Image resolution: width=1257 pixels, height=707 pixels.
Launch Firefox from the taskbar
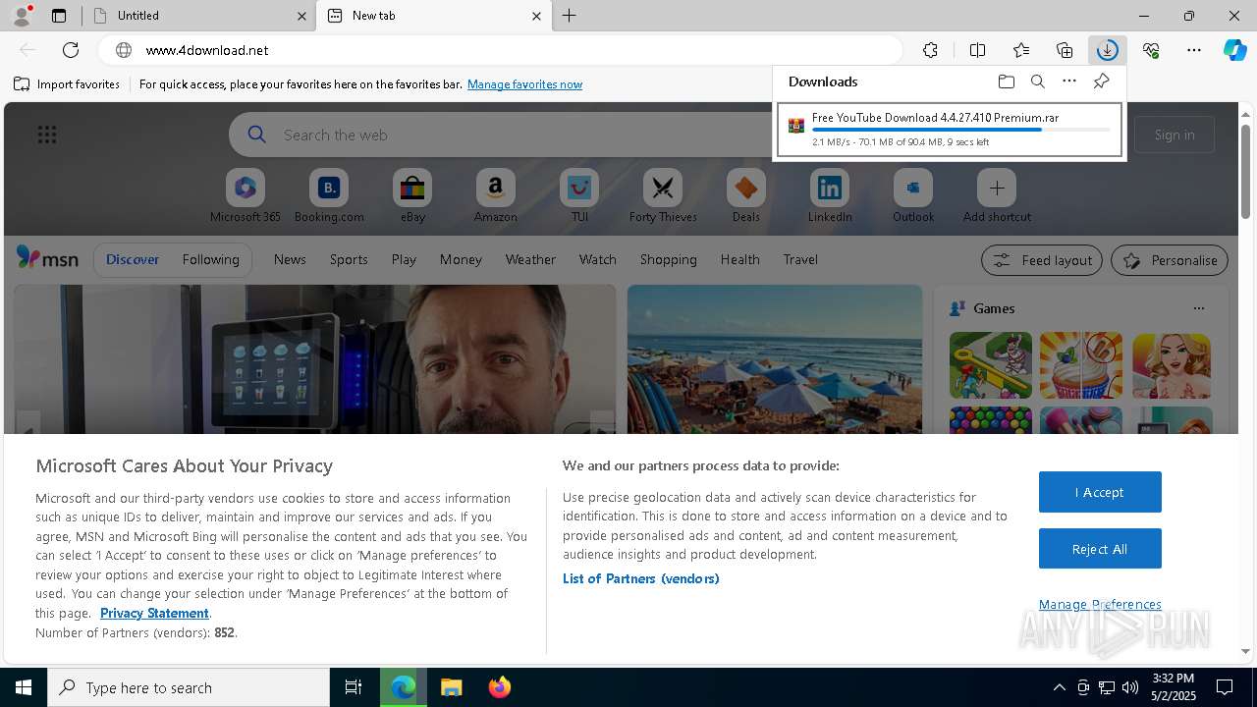[x=500, y=687]
